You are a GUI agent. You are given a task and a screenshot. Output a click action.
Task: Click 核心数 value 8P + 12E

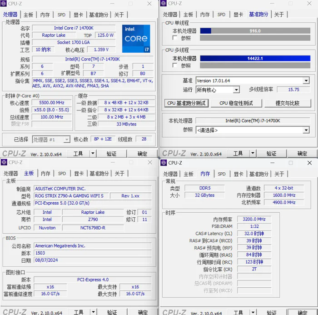[x=103, y=139]
